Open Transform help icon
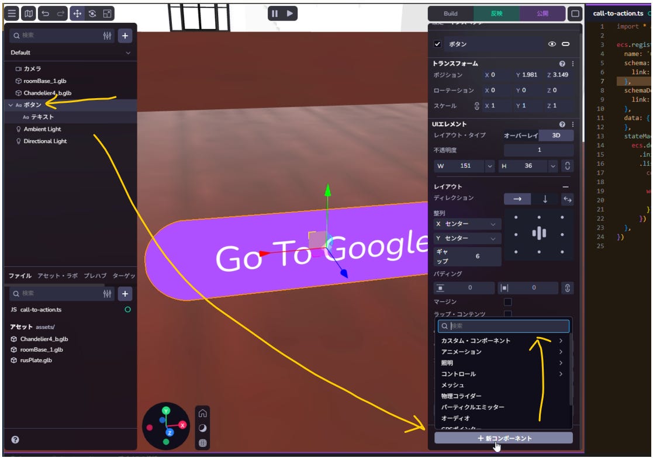The width and height of the screenshot is (653, 458). [562, 64]
